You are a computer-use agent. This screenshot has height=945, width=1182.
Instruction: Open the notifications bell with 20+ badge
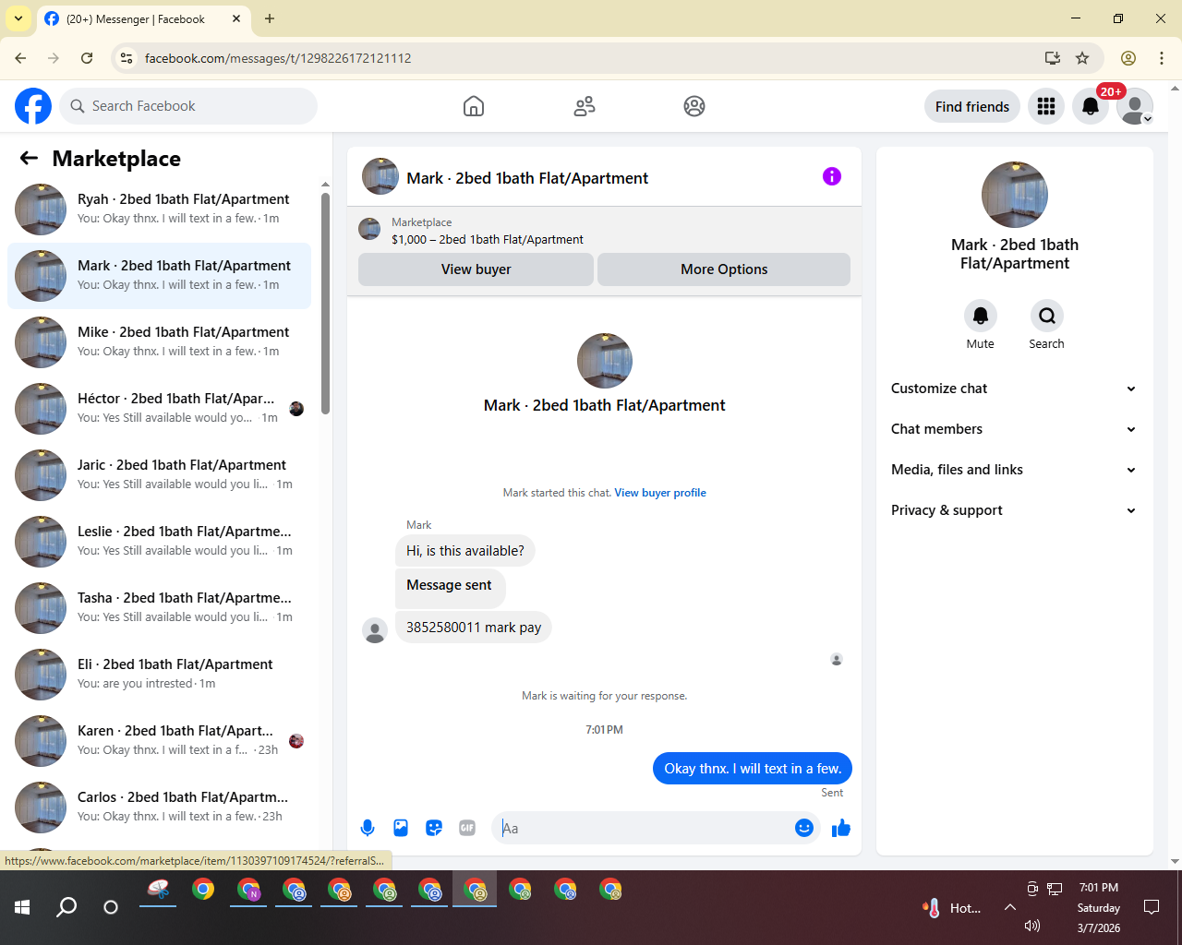[x=1091, y=107]
